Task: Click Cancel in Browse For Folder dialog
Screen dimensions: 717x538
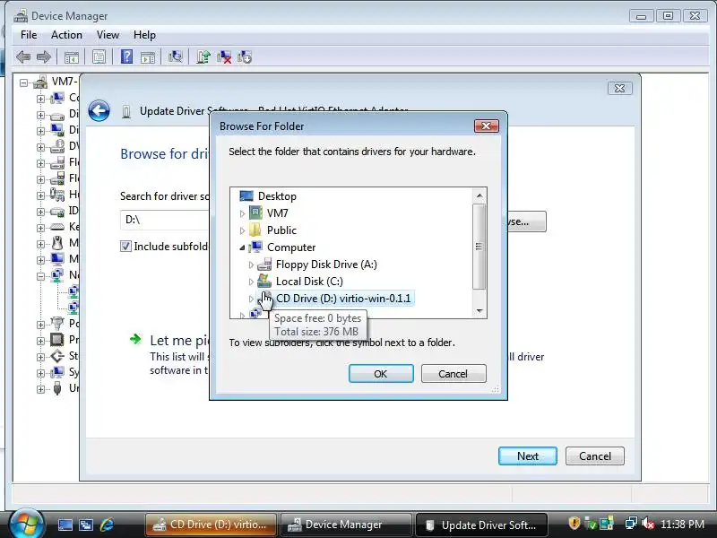Action: click(x=454, y=374)
